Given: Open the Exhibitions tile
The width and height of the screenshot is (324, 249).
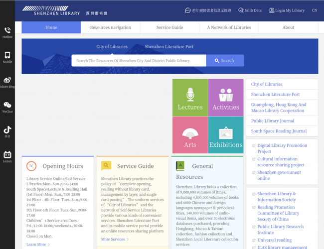Looking at the screenshot, I should click(226, 135).
